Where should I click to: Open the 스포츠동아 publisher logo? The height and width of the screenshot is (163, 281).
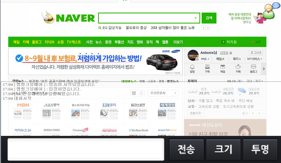tap(52, 105)
